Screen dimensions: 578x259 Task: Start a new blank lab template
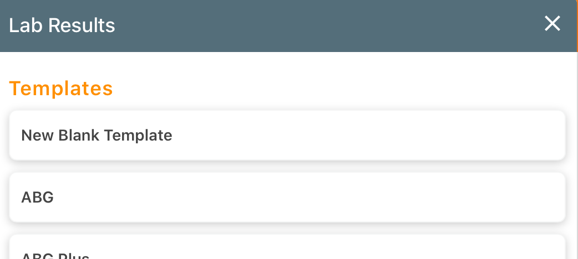pos(287,136)
